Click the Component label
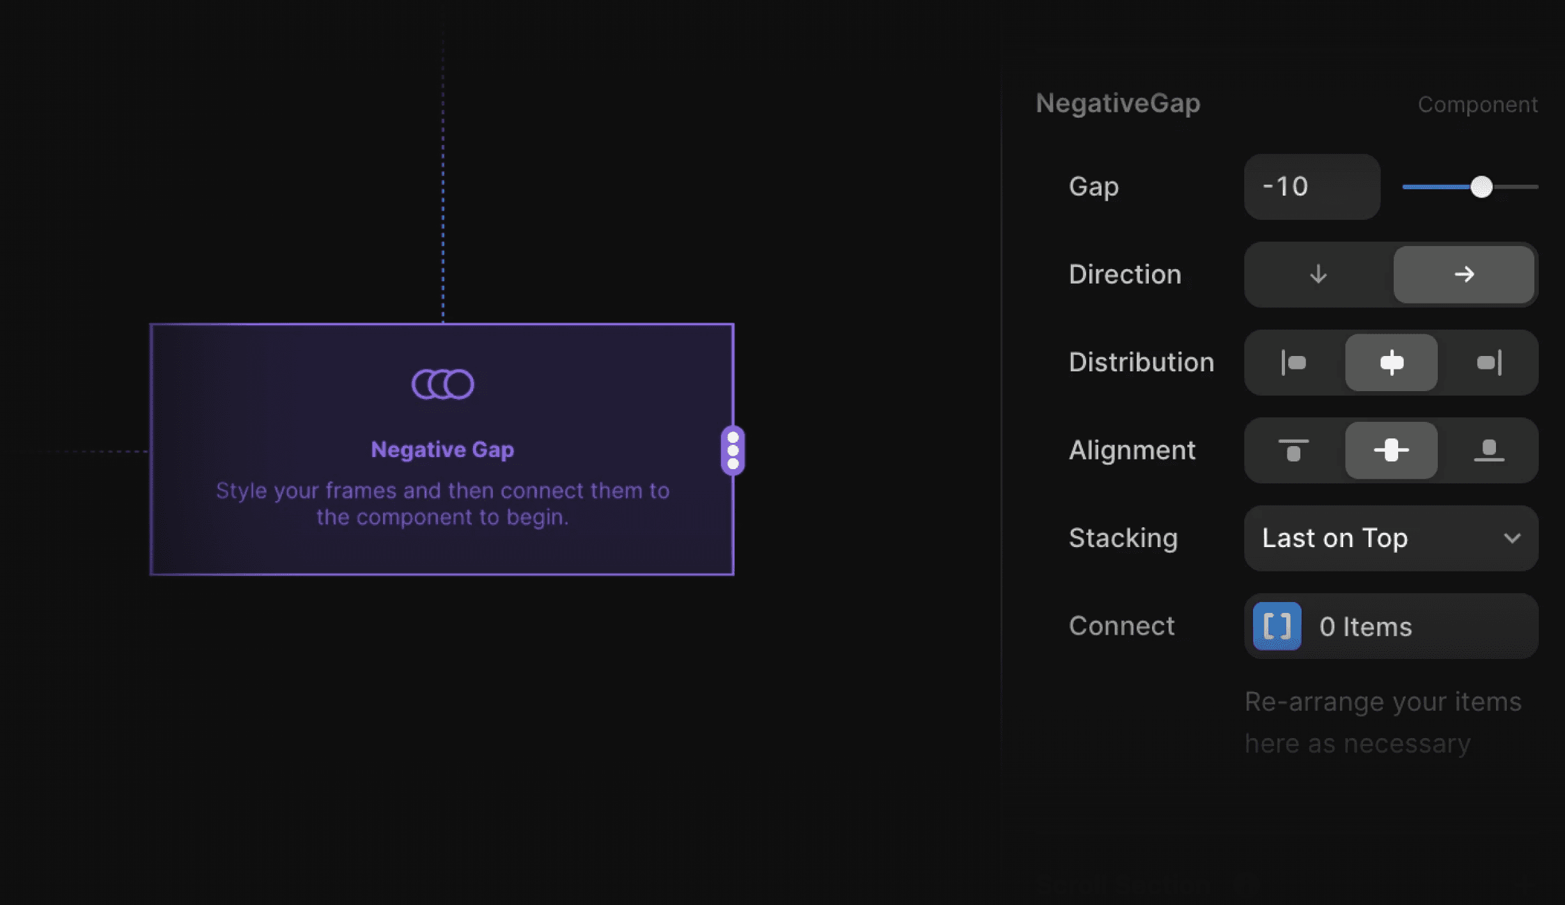The width and height of the screenshot is (1565, 905). 1478,104
